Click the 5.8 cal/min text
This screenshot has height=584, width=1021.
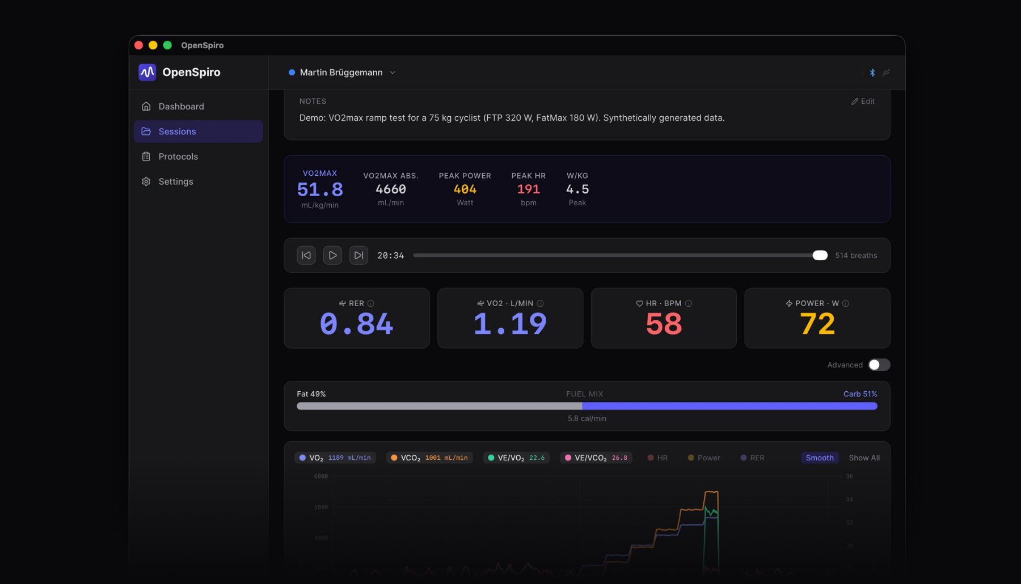point(587,418)
